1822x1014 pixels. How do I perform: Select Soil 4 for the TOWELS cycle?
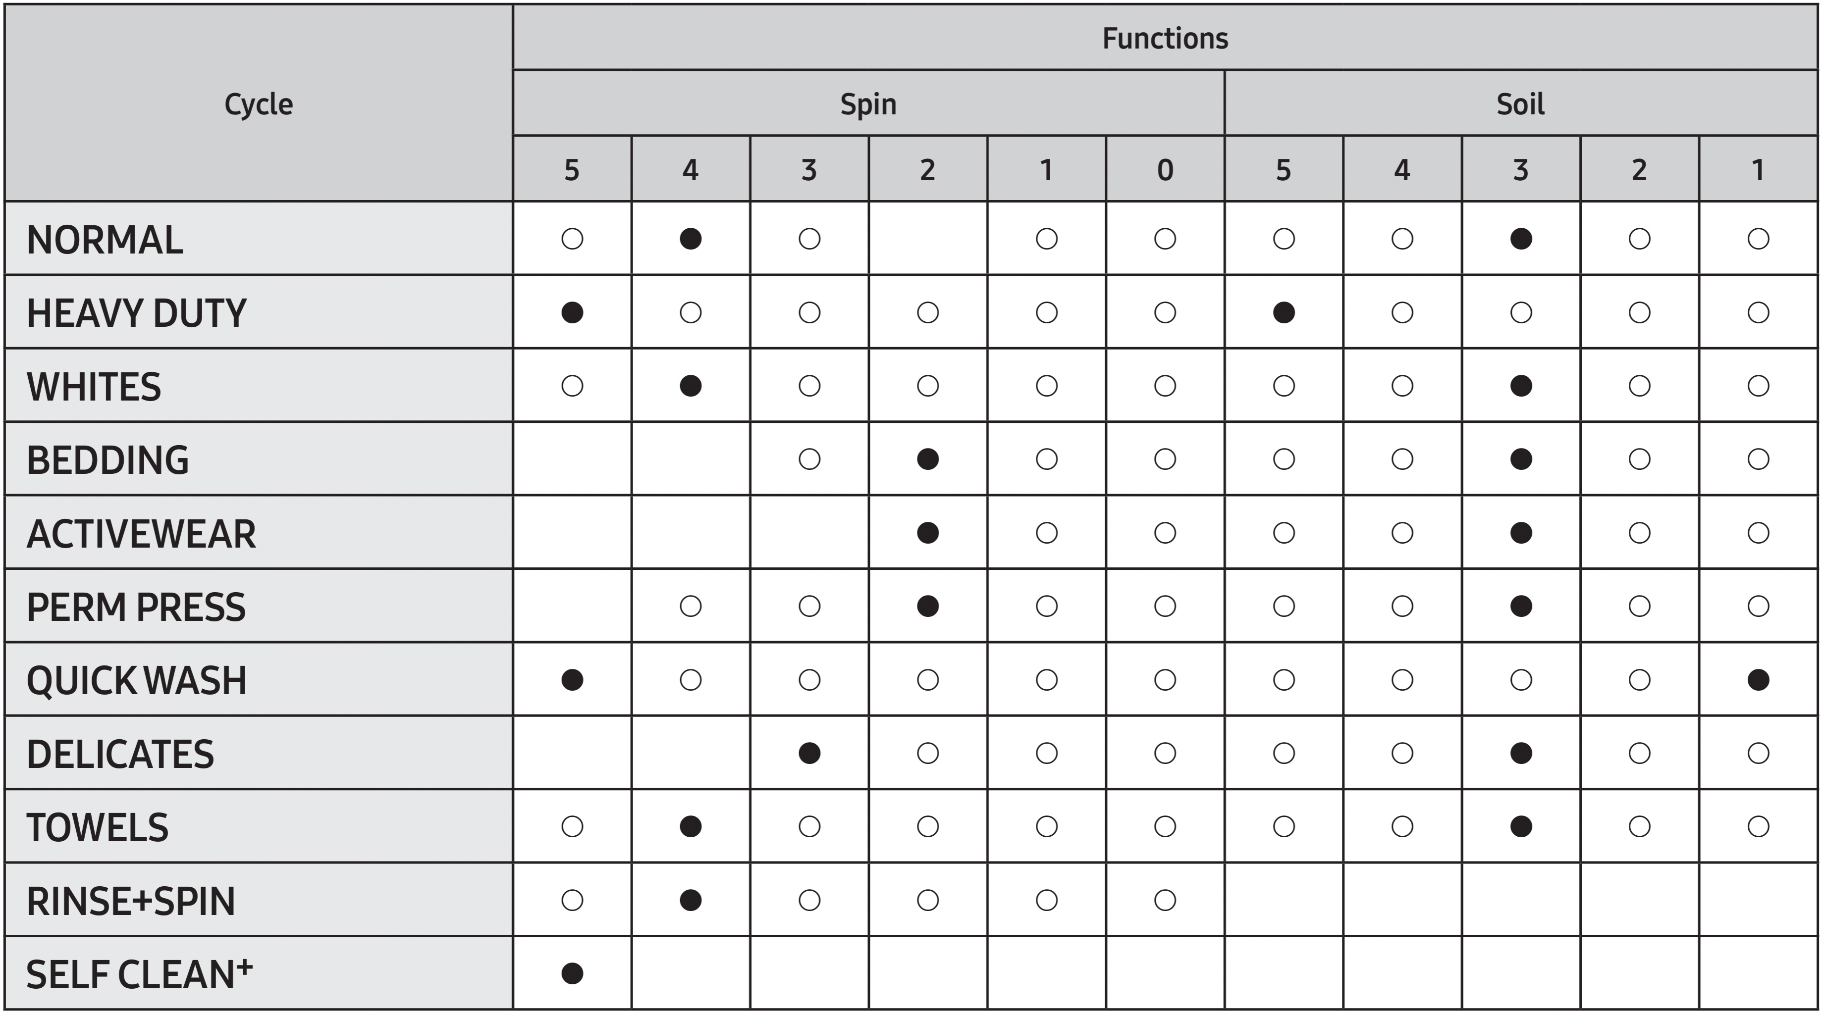click(x=1402, y=827)
